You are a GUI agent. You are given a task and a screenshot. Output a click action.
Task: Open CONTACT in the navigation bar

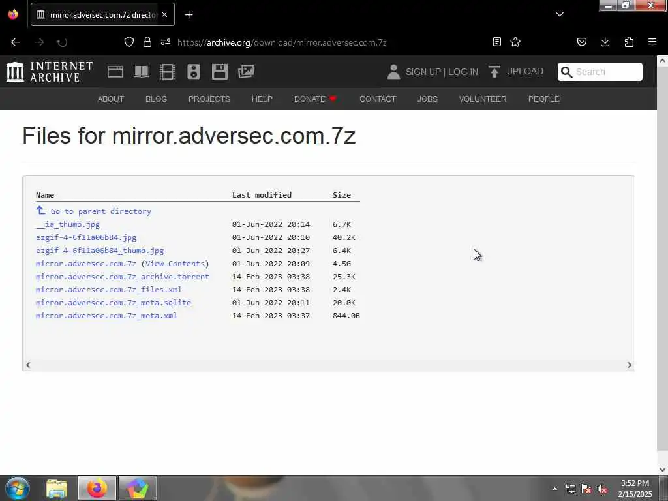(x=378, y=99)
